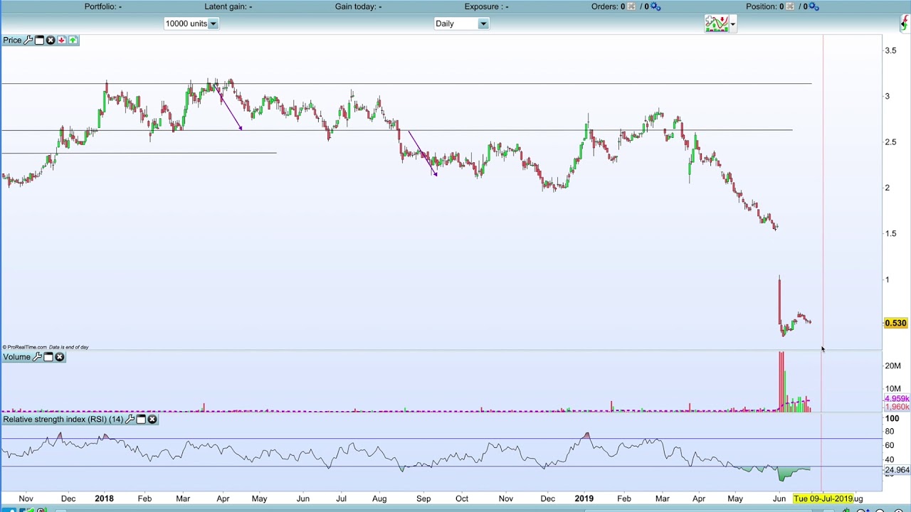Click the 2018 label on time axis

(x=104, y=498)
